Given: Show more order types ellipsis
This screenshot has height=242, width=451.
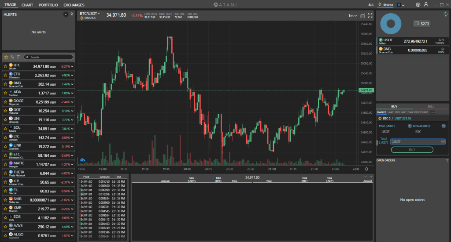Looking at the screenshot, I should point(433,112).
